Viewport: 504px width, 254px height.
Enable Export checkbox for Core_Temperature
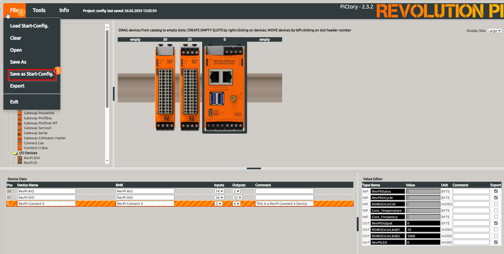[496, 210]
